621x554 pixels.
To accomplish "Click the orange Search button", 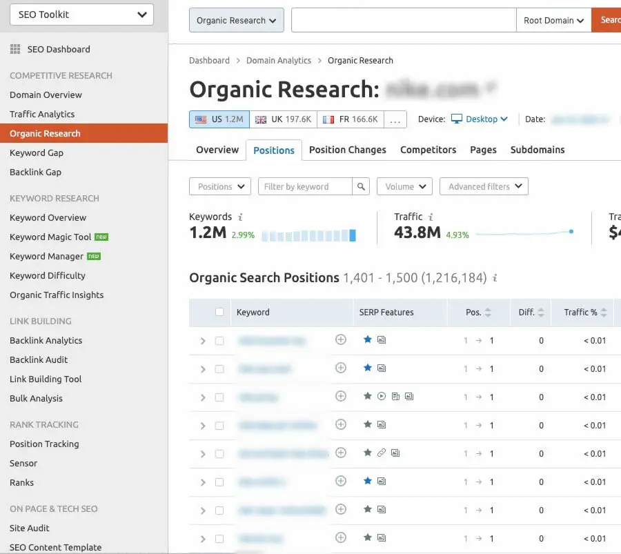I will (x=607, y=20).
